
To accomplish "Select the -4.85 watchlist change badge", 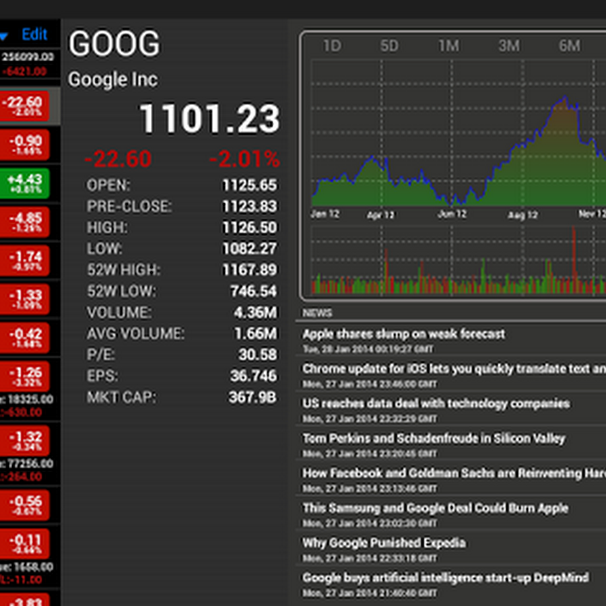I will click(x=24, y=222).
